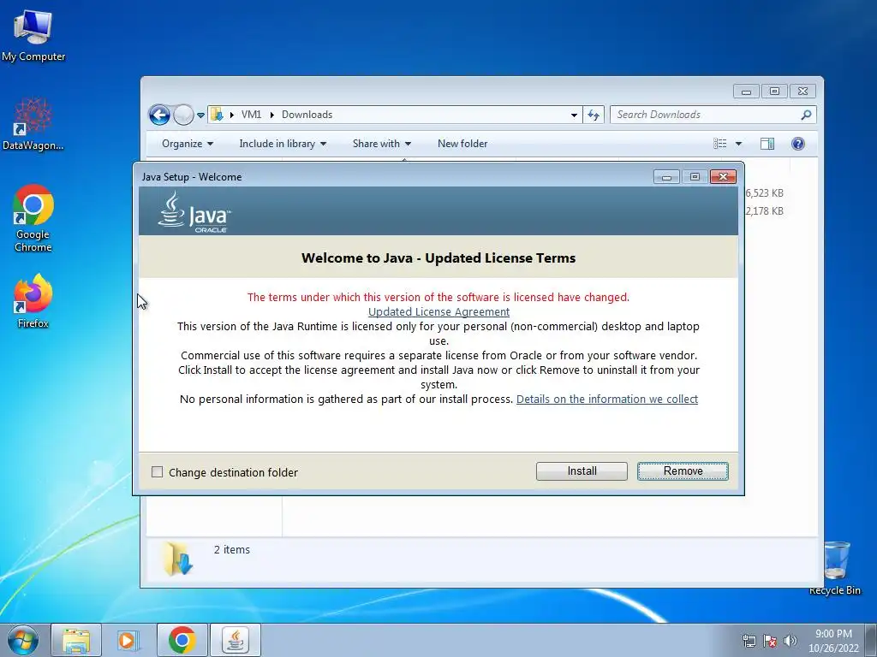Open Chrome from the taskbar
The height and width of the screenshot is (657, 877).
[182, 640]
